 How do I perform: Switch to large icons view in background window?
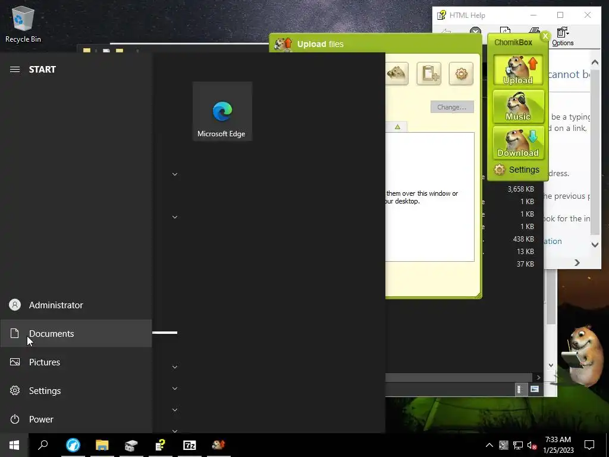[535, 389]
